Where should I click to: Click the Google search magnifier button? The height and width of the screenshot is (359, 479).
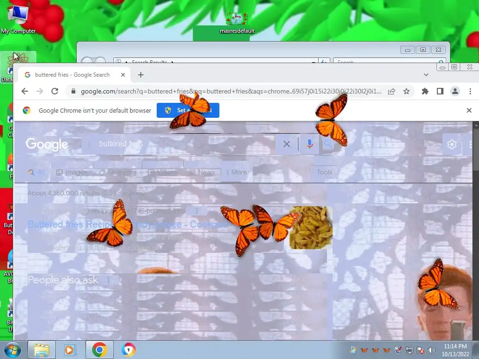tap(328, 144)
